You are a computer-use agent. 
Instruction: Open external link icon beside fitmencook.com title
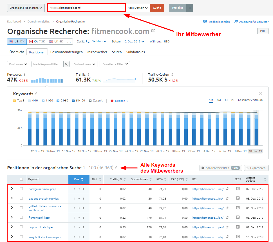153,31
